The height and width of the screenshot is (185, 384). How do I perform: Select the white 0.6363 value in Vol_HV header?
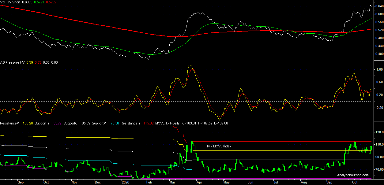pyautogui.click(x=27, y=2)
